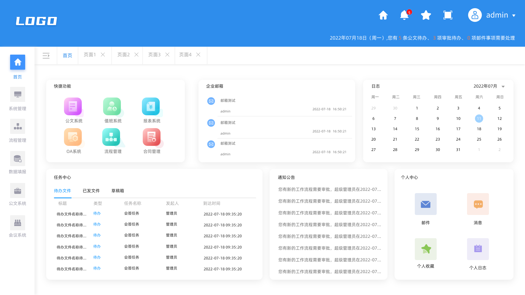Click the 发起人 column header
The height and width of the screenshot is (295, 525).
coord(172,203)
